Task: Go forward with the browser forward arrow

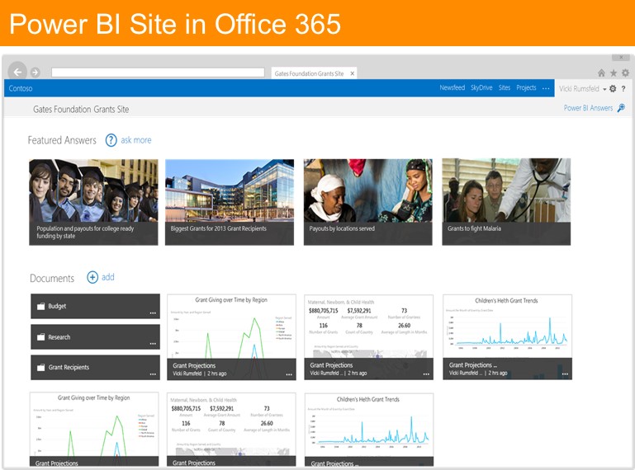Action: click(x=36, y=73)
